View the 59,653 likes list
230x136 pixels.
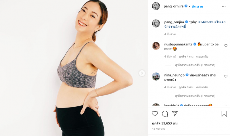point(165,123)
